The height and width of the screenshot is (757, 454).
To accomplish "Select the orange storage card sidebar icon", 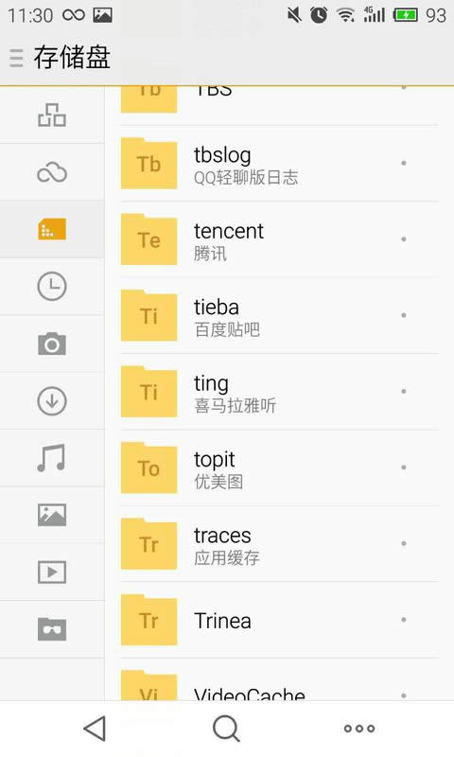I will 52,229.
